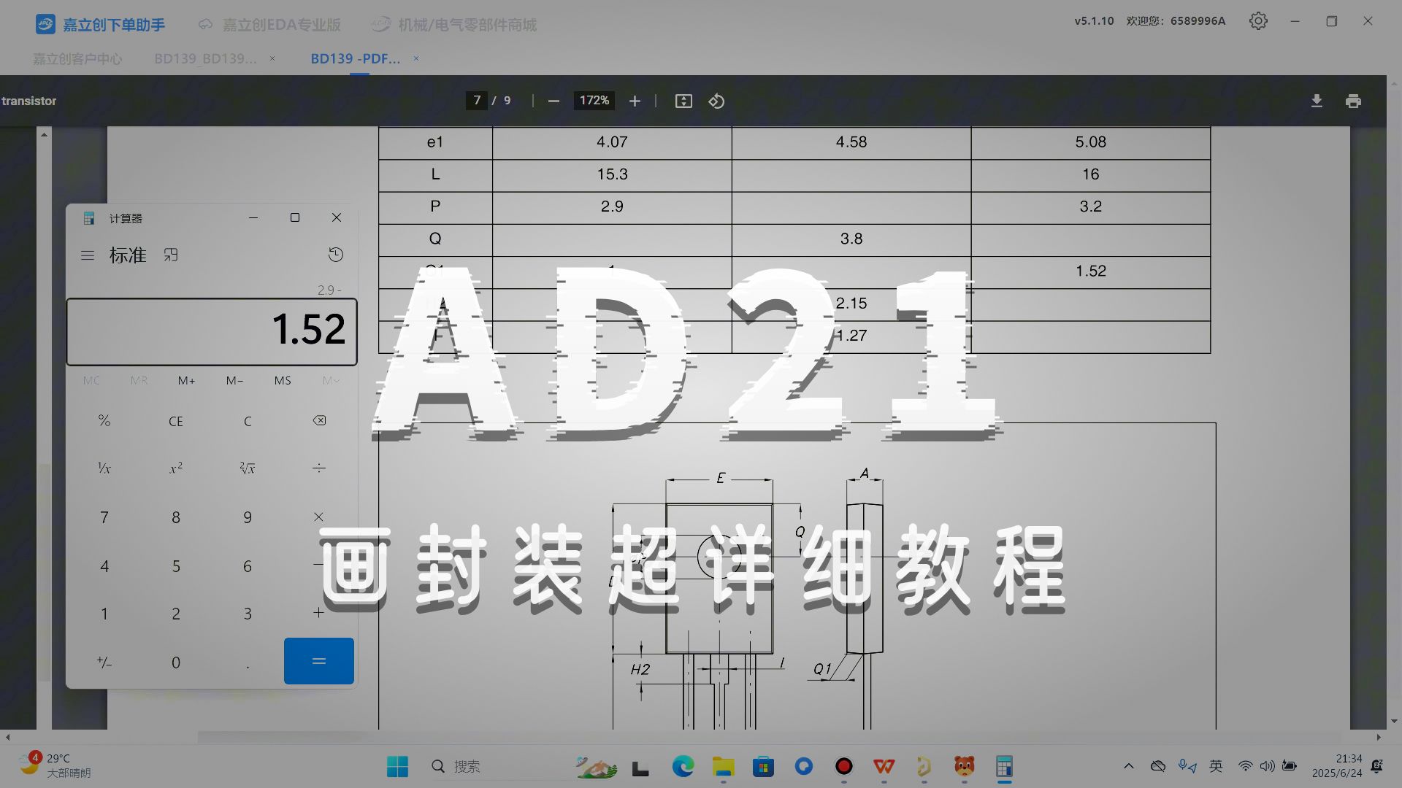This screenshot has height=788, width=1402.
Task: Click the C clear key
Action: tap(248, 421)
